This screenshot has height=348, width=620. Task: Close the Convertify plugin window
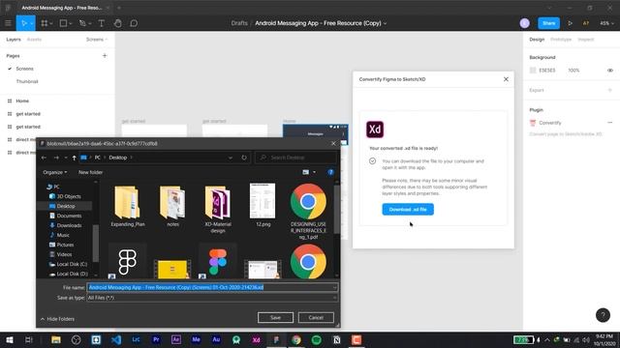point(506,79)
